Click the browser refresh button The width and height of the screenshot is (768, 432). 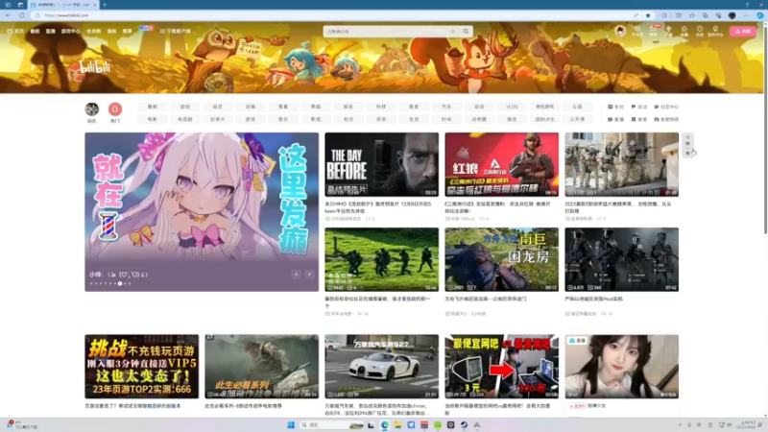(x=21, y=15)
